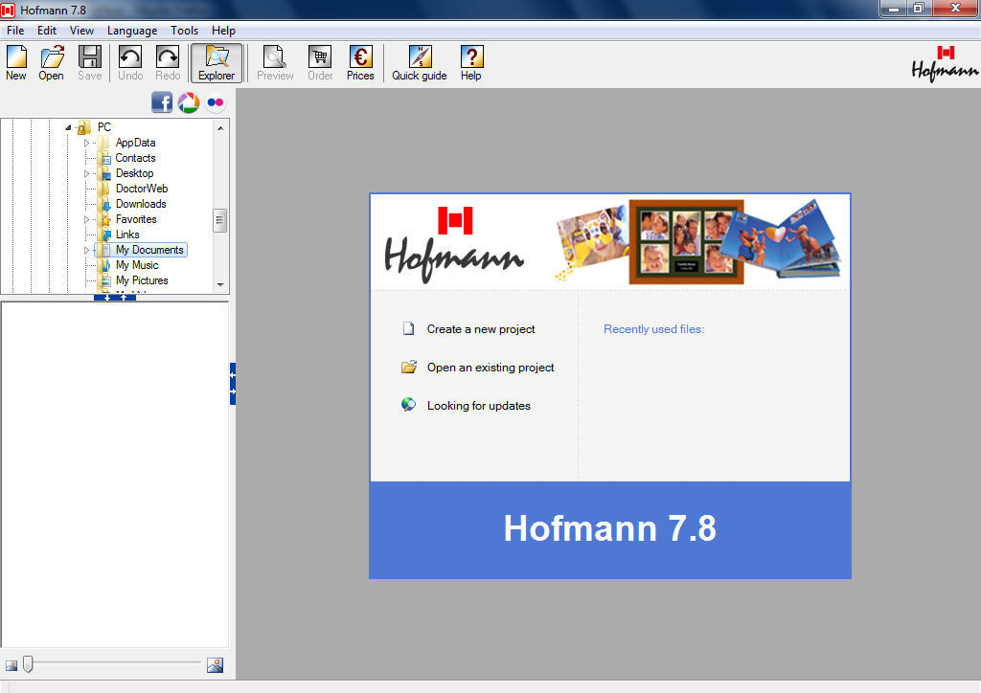Expand the AppData folder node

[x=87, y=142]
